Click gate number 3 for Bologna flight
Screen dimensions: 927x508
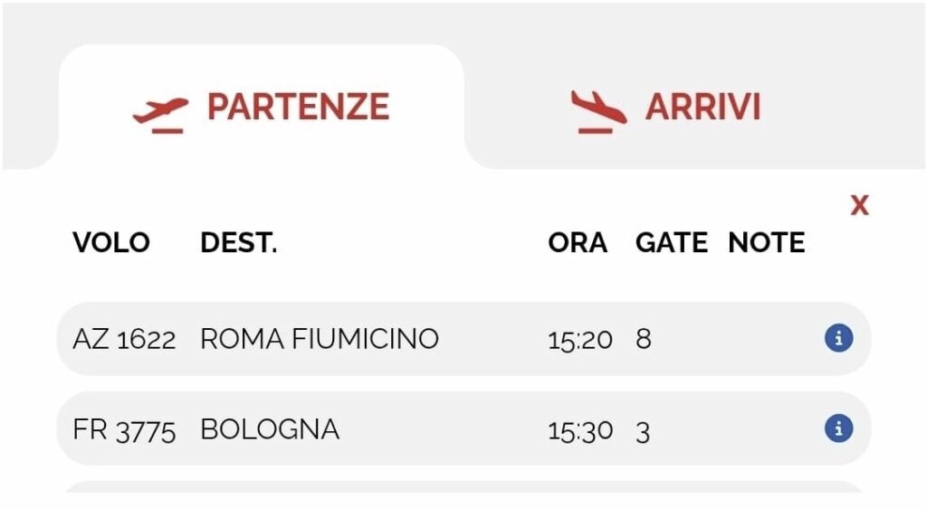tap(643, 430)
